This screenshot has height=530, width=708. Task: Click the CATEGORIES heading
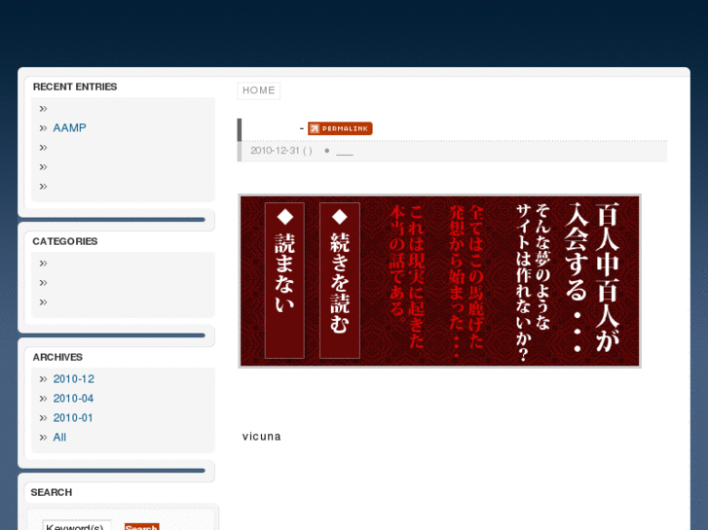click(x=65, y=241)
